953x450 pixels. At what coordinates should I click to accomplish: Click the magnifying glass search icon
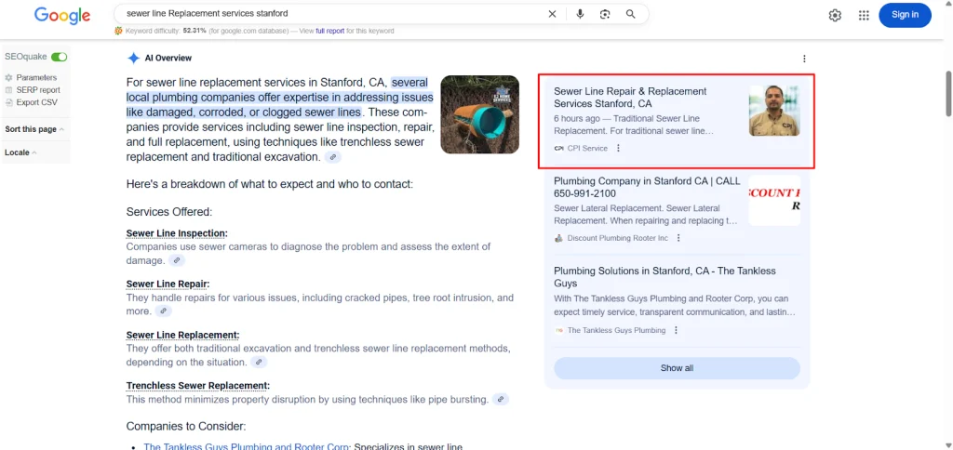(x=631, y=14)
